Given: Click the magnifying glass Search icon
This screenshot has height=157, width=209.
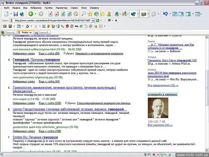Looking at the screenshot, I should [x=84, y=14].
